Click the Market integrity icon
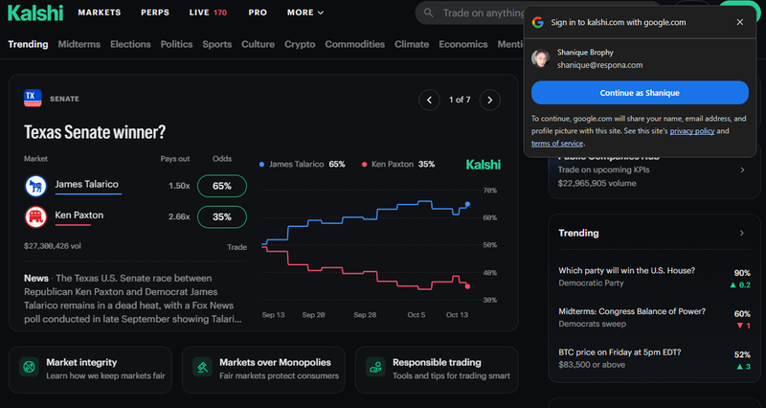This screenshot has height=408, width=766. pos(29,367)
